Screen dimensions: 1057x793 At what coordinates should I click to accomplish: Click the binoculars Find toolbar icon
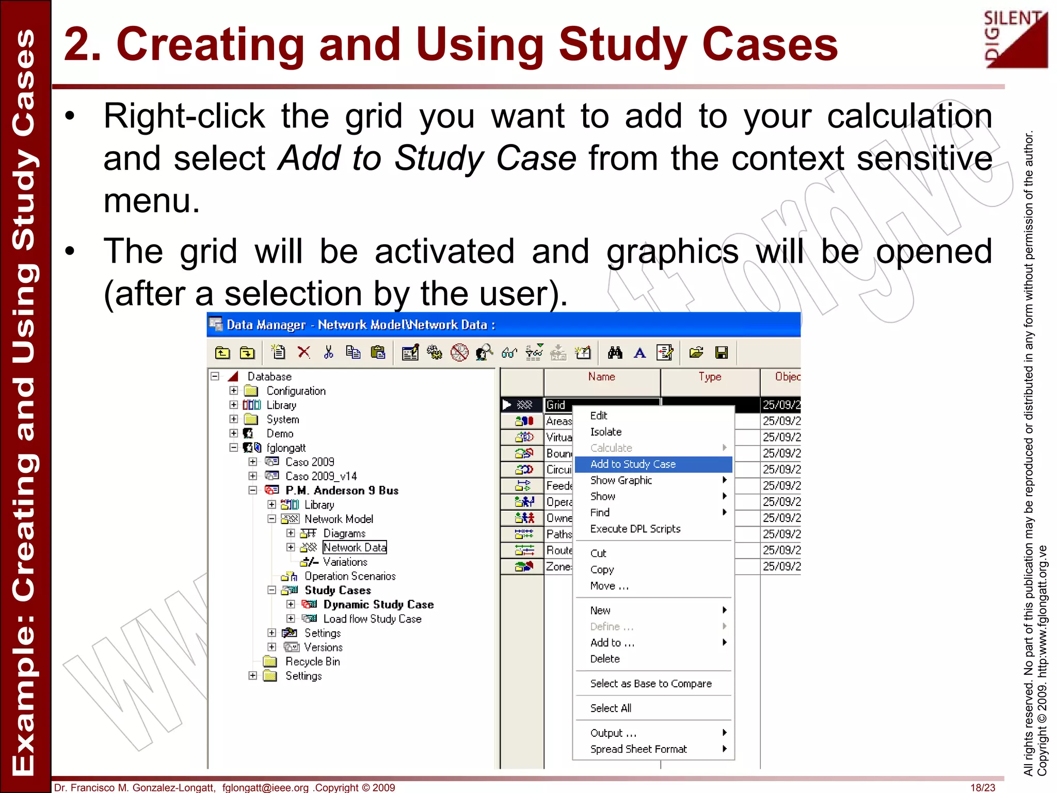click(x=615, y=353)
